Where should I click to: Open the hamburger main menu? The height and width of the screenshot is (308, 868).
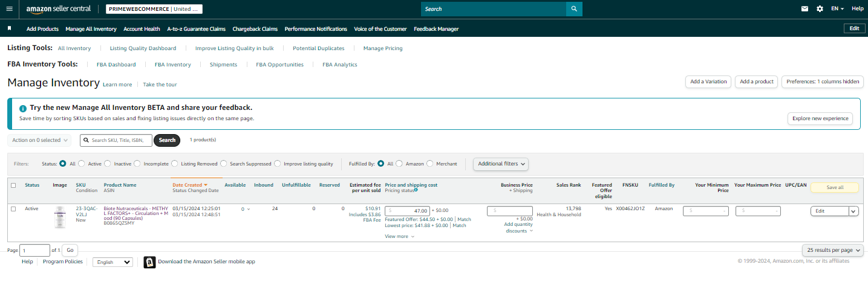[x=9, y=9]
